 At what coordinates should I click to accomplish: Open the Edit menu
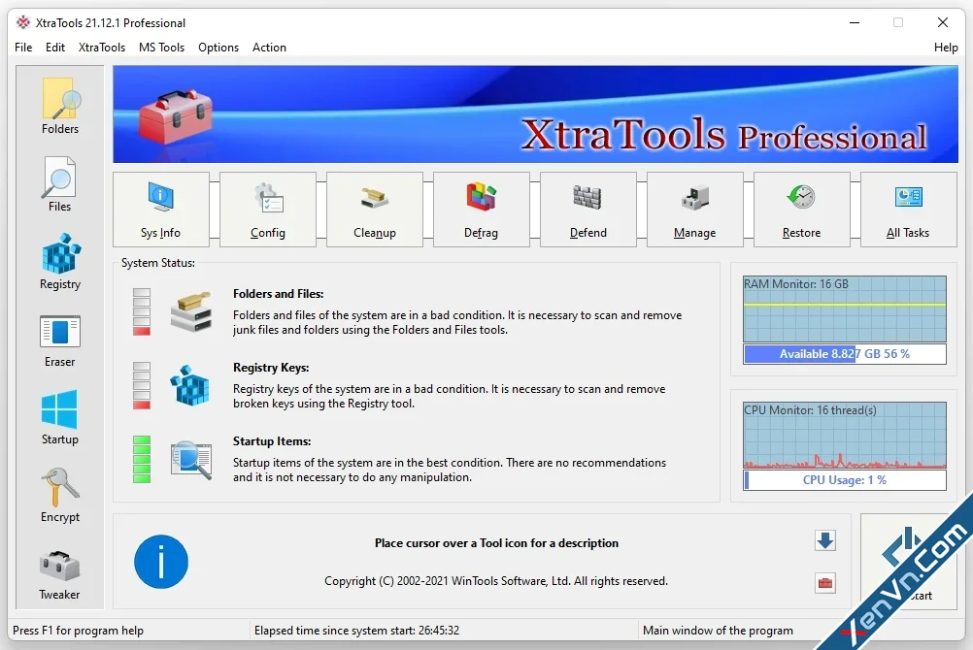pos(55,48)
